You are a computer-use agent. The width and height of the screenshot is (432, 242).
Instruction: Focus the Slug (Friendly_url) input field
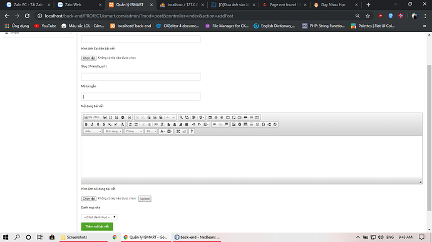pyautogui.click(x=141, y=76)
